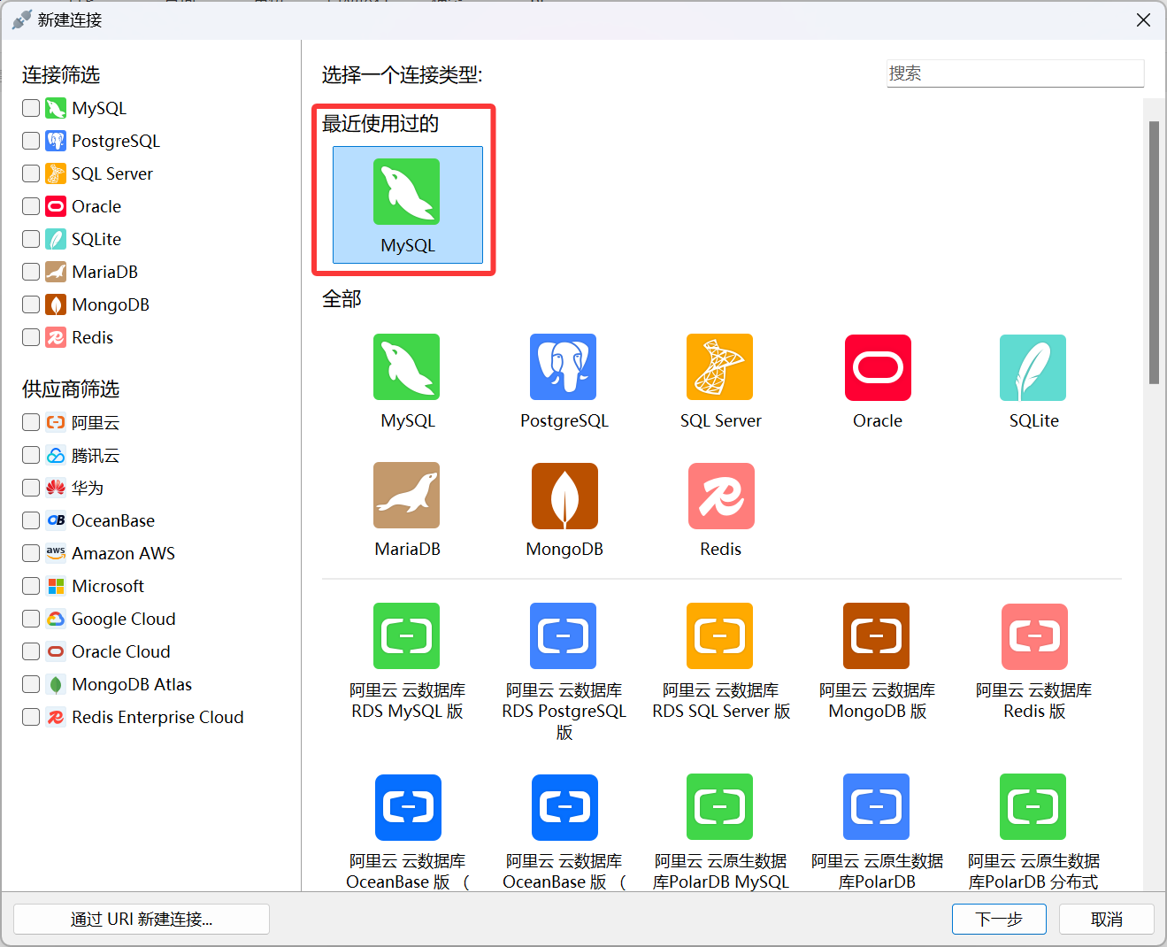Tick the Microsoft vendor filter checkbox
This screenshot has height=947, width=1167.
coord(31,586)
